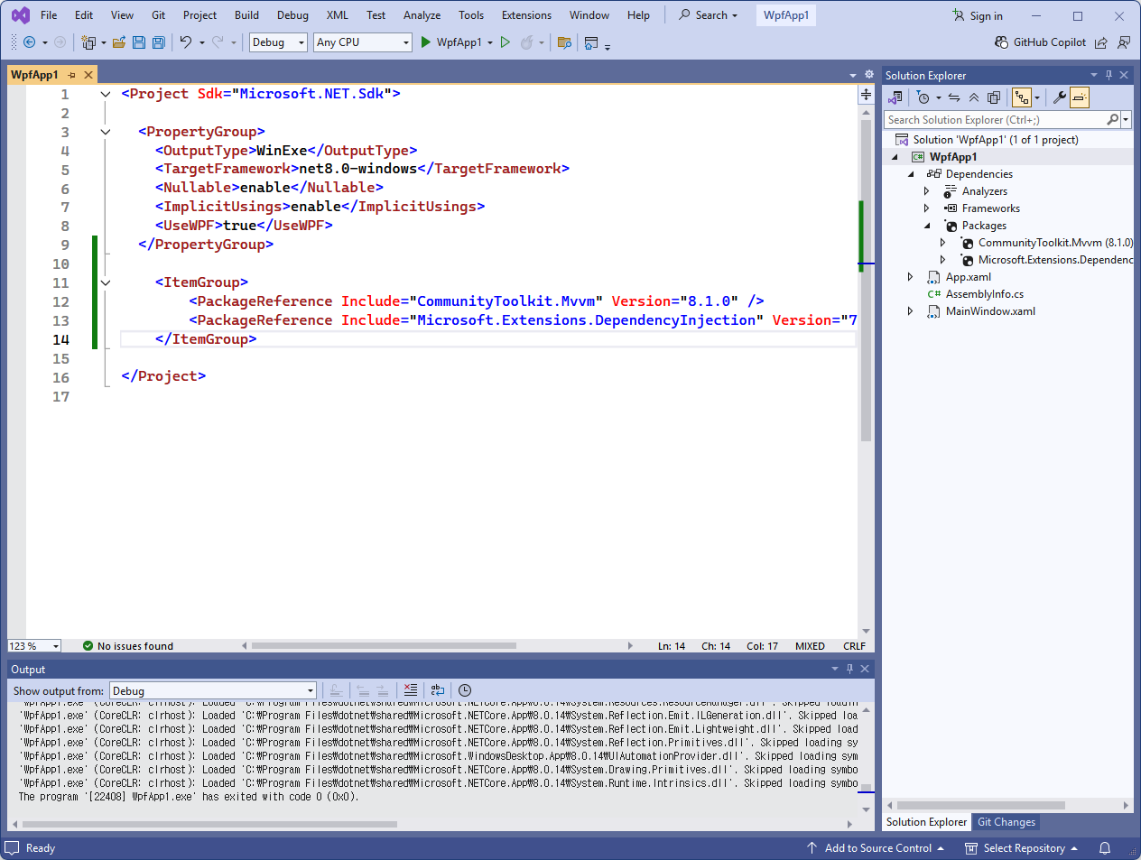The height and width of the screenshot is (860, 1141).
Task: Expand the Frameworks node
Action: 927,208
